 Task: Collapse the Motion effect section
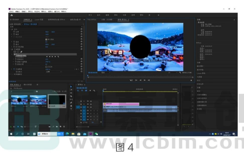click(x=10, y=29)
